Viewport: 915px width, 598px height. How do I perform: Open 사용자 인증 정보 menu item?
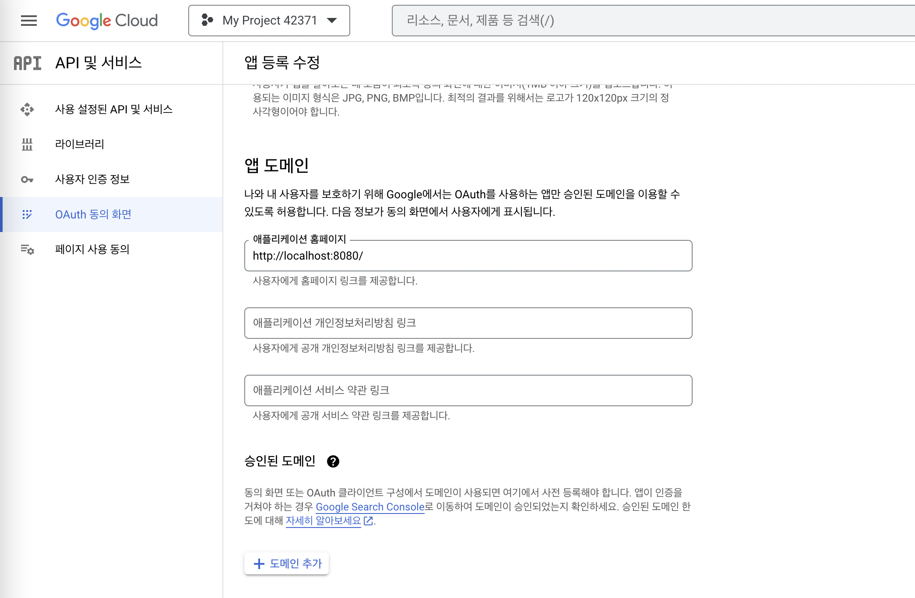92,179
